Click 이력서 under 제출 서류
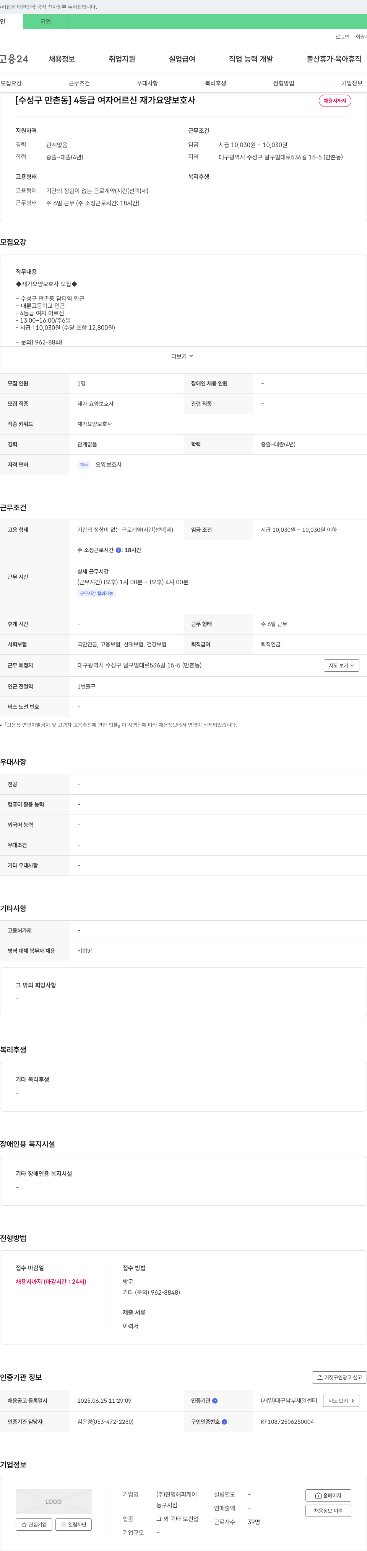 130,1326
